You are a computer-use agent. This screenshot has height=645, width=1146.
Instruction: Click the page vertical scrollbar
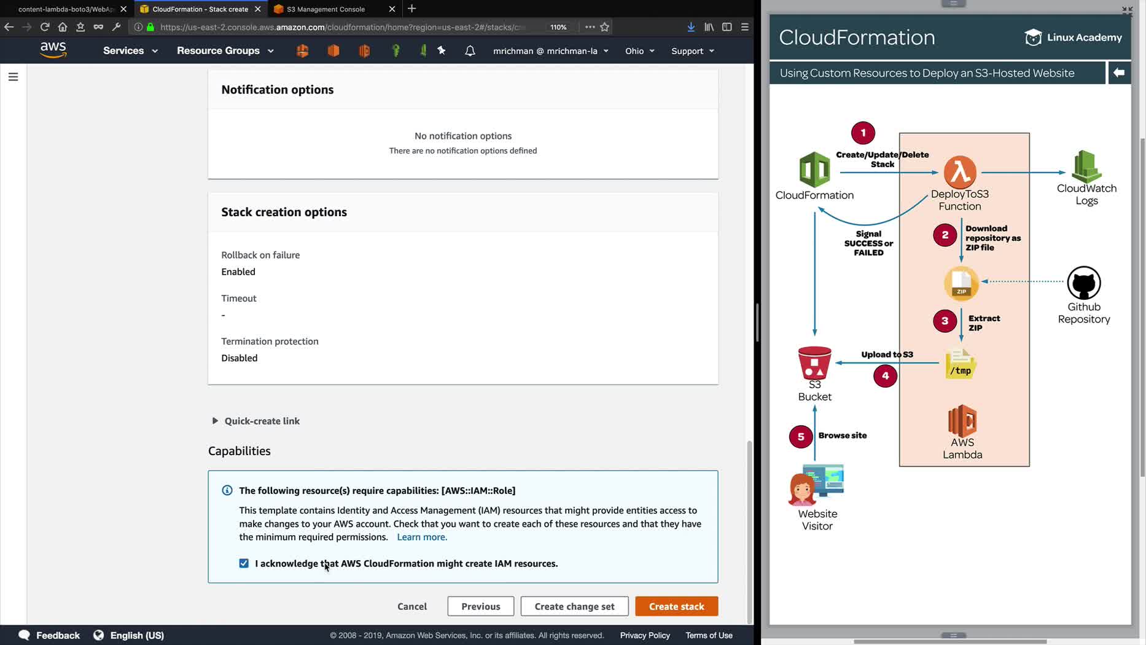[x=749, y=532]
